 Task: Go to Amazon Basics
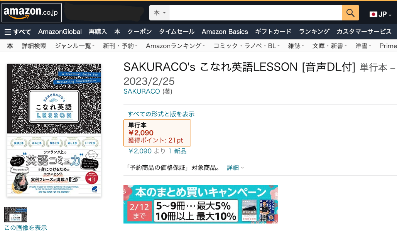[225, 32]
